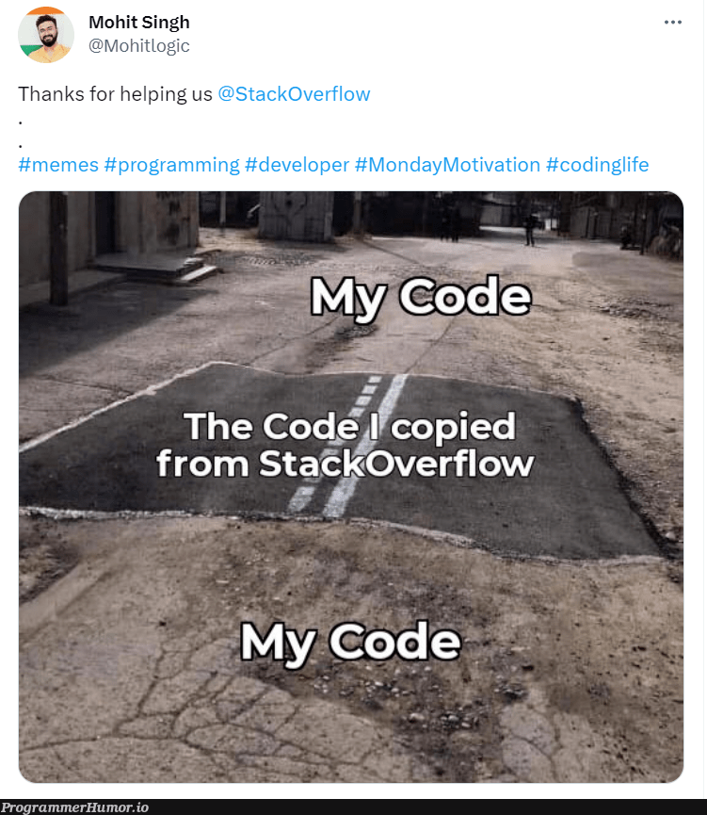The width and height of the screenshot is (707, 815).
Task: Click the lower 'My Code' caption
Action: (352, 642)
